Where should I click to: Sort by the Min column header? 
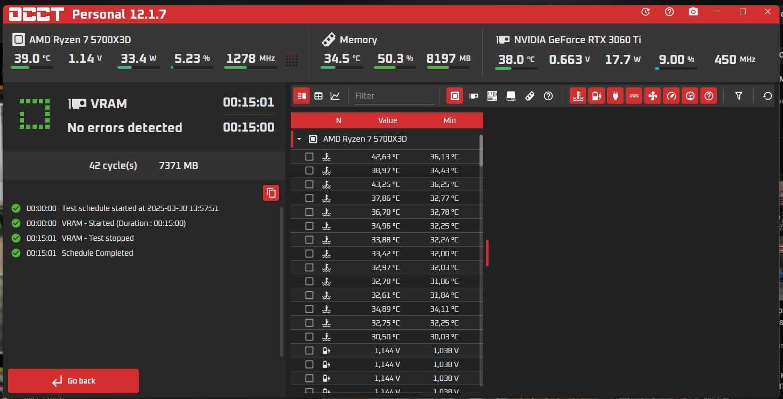(x=450, y=120)
